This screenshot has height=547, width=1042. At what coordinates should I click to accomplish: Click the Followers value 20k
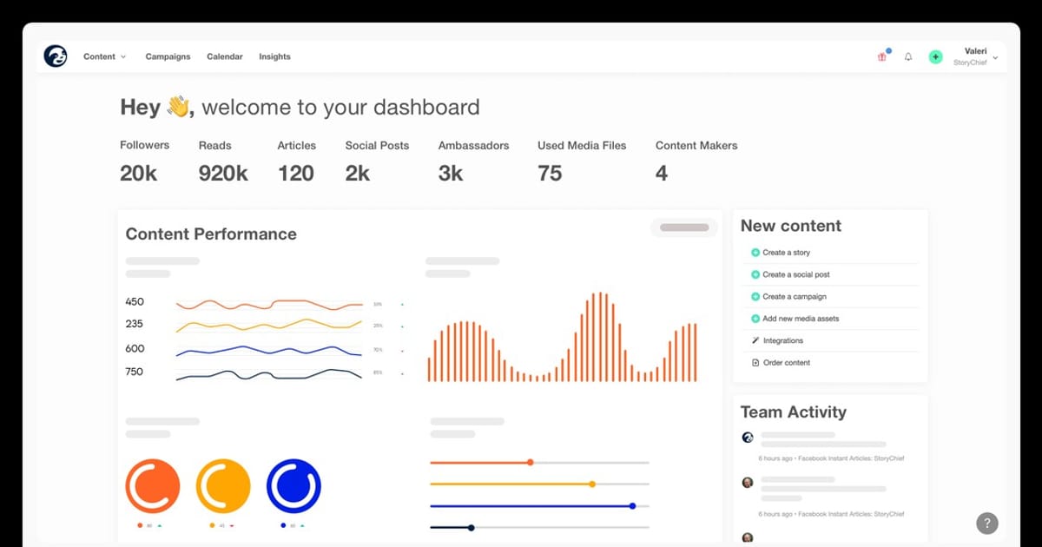click(x=139, y=174)
